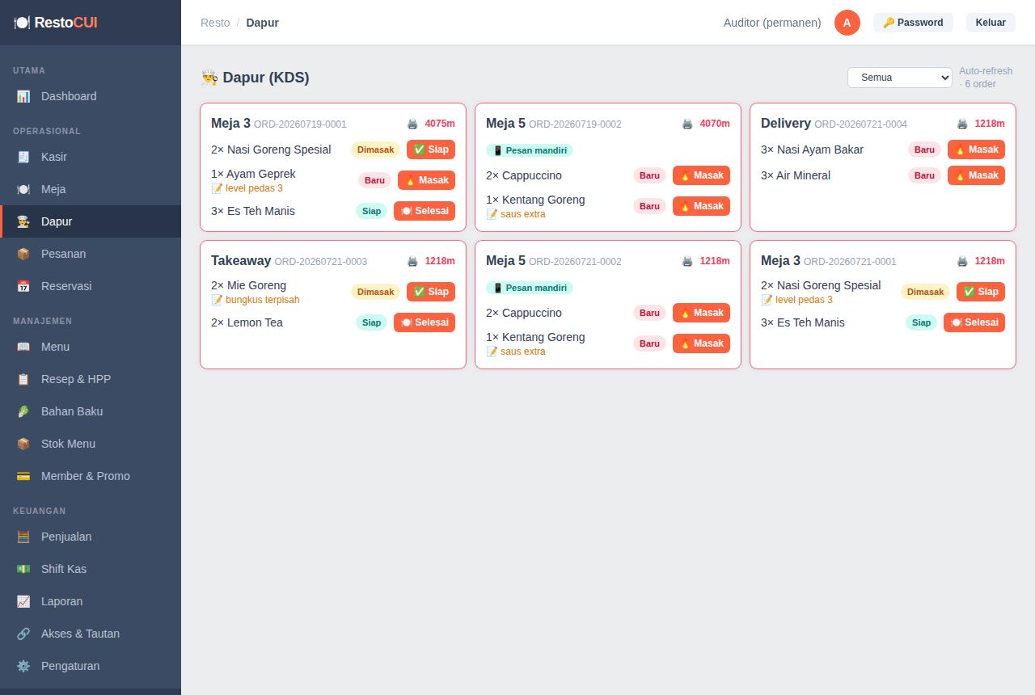This screenshot has height=695, width=1035.
Task: Open the Semua filter dropdown
Action: pos(900,78)
